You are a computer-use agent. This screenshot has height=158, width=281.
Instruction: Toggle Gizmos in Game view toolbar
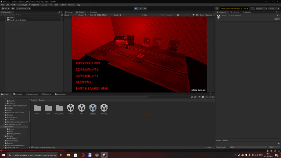click(x=209, y=15)
